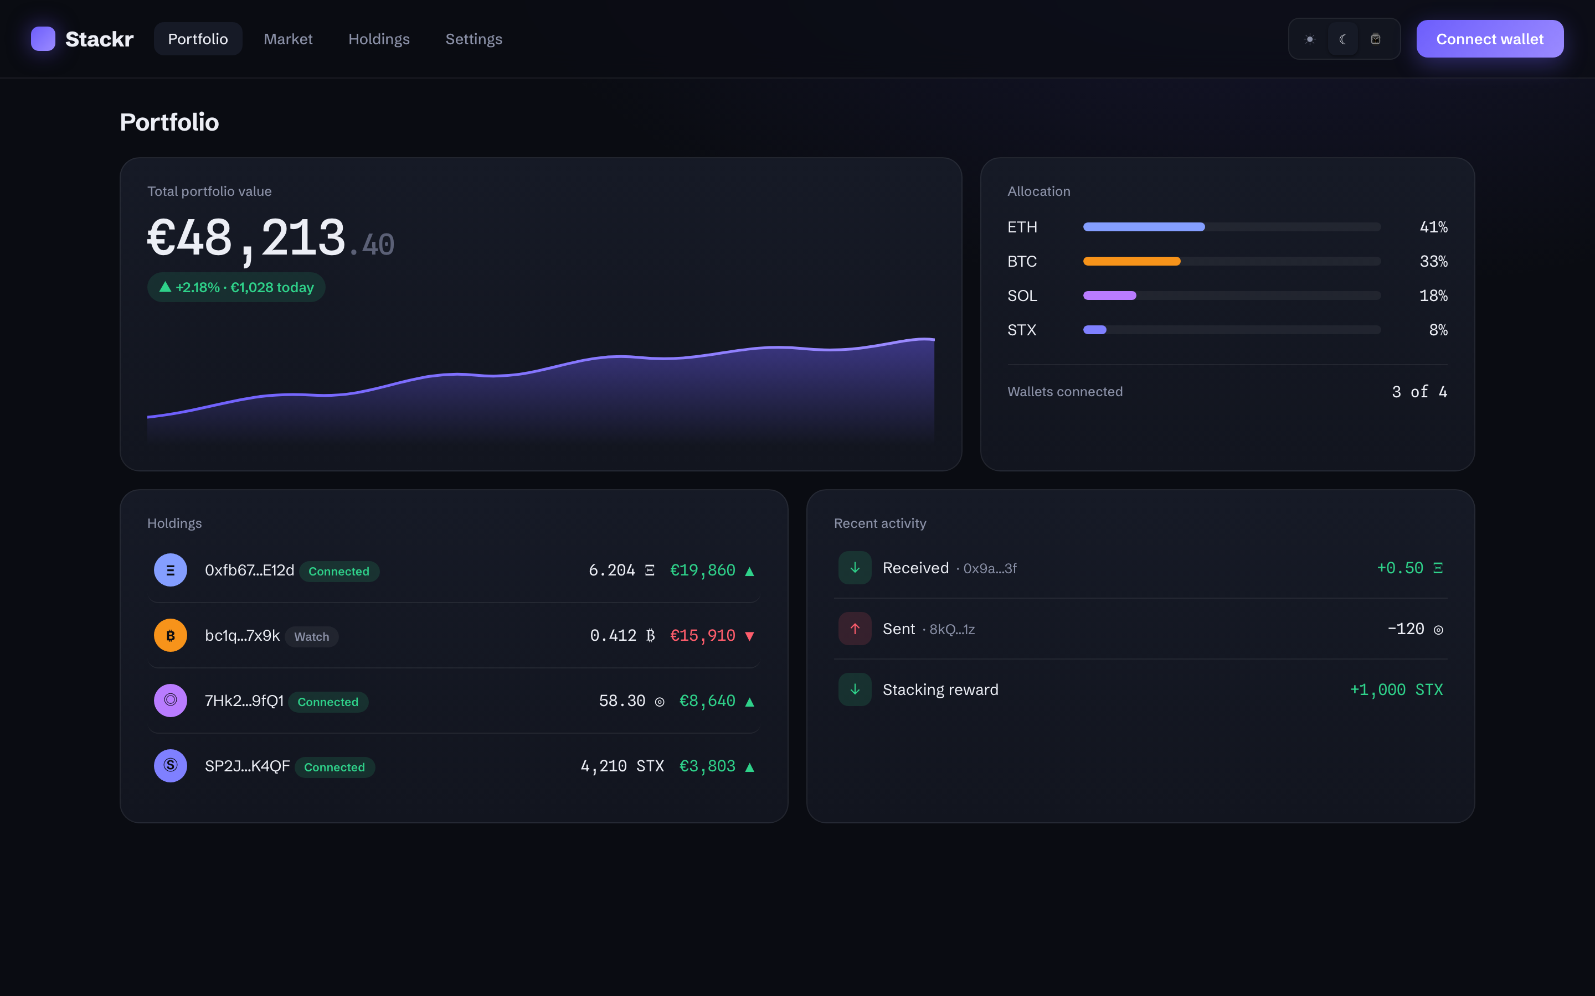Click the green triangle in +2.18% badge
This screenshot has height=996, width=1595.
[166, 287]
